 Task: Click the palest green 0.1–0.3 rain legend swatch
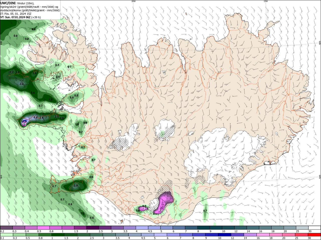[7, 235]
